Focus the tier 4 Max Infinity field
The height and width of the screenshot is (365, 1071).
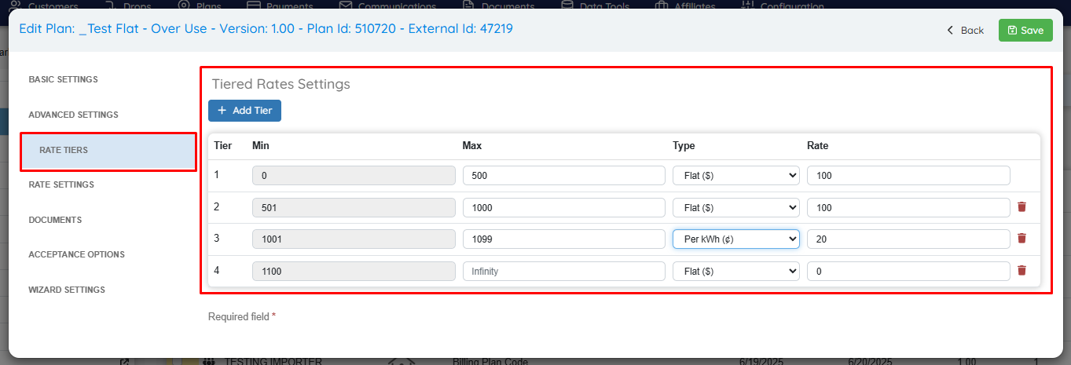point(563,271)
